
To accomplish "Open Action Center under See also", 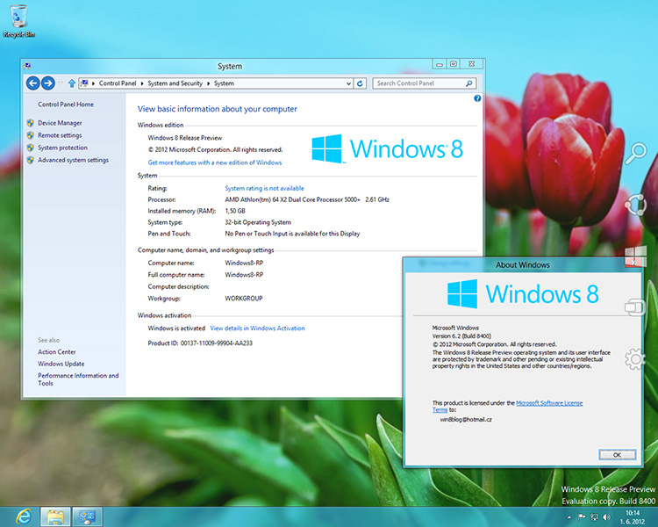I will 57,351.
